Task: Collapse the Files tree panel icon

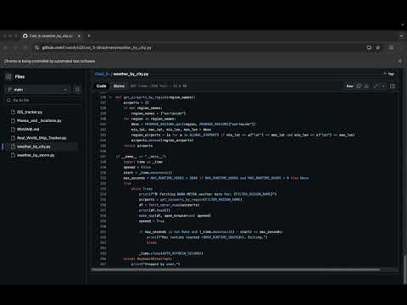Action: click(8, 77)
